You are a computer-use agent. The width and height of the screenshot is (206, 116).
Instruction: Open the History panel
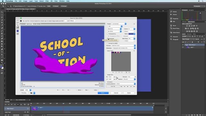174,12
